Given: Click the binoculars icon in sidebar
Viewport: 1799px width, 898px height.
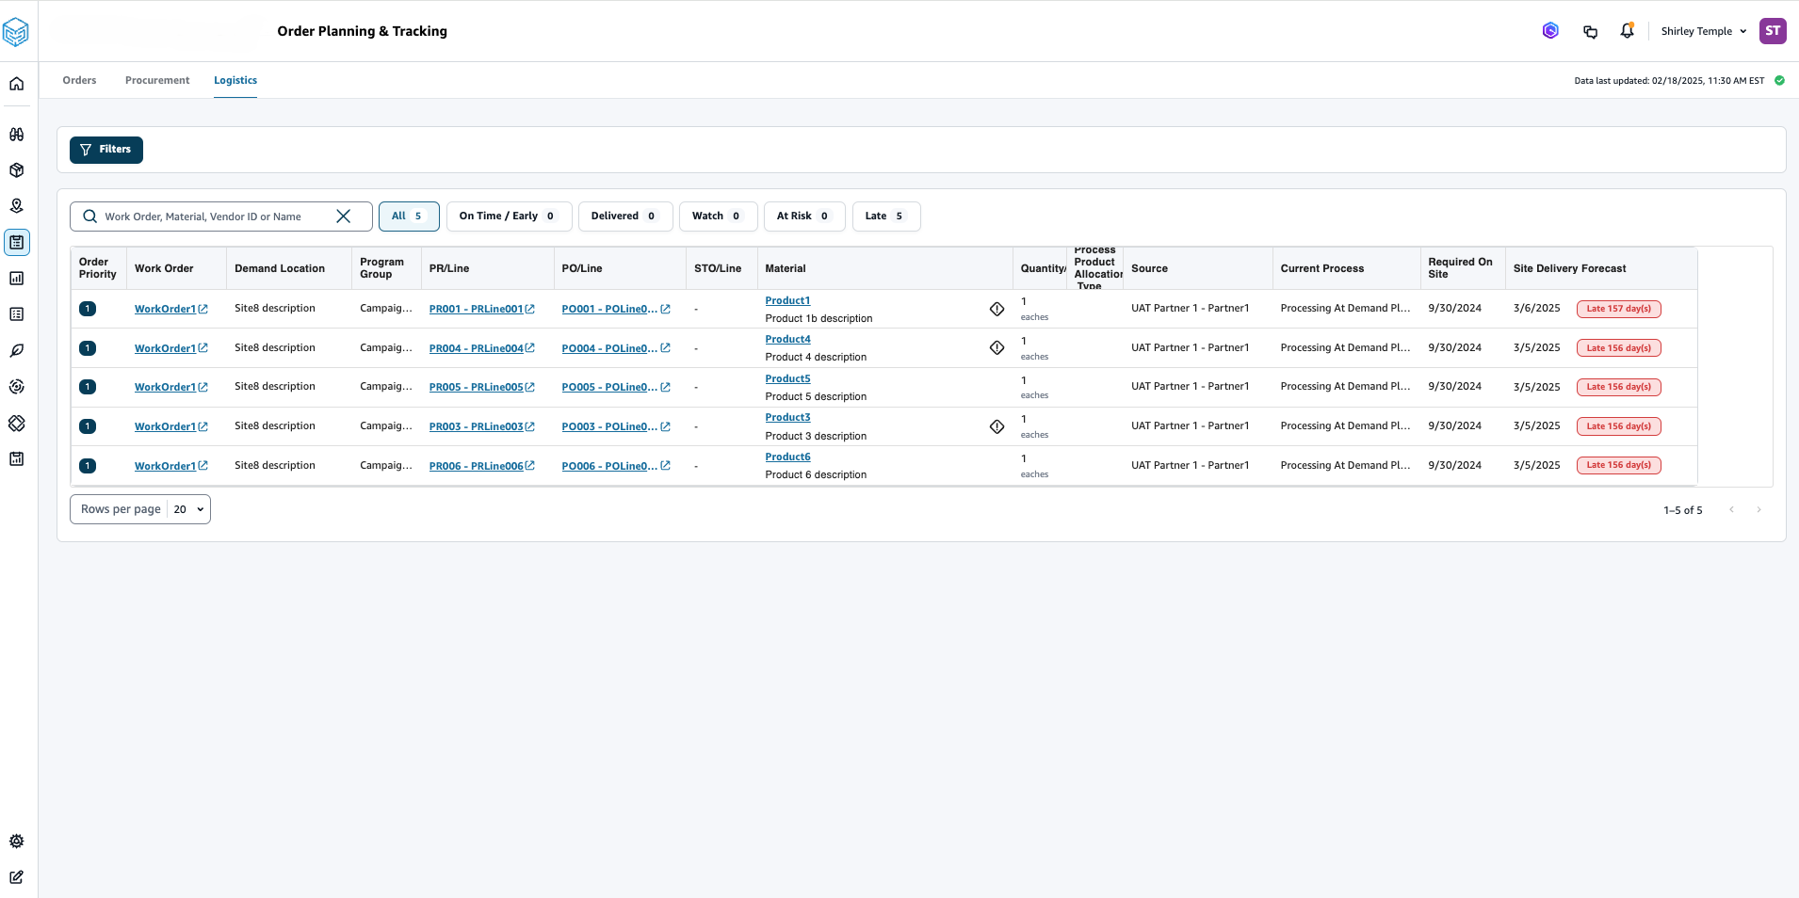Looking at the screenshot, I should click(x=17, y=135).
